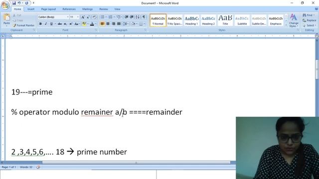This screenshot has width=319, height=179.
Task: Click the proofing errors status bar icon
Action: (38, 167)
